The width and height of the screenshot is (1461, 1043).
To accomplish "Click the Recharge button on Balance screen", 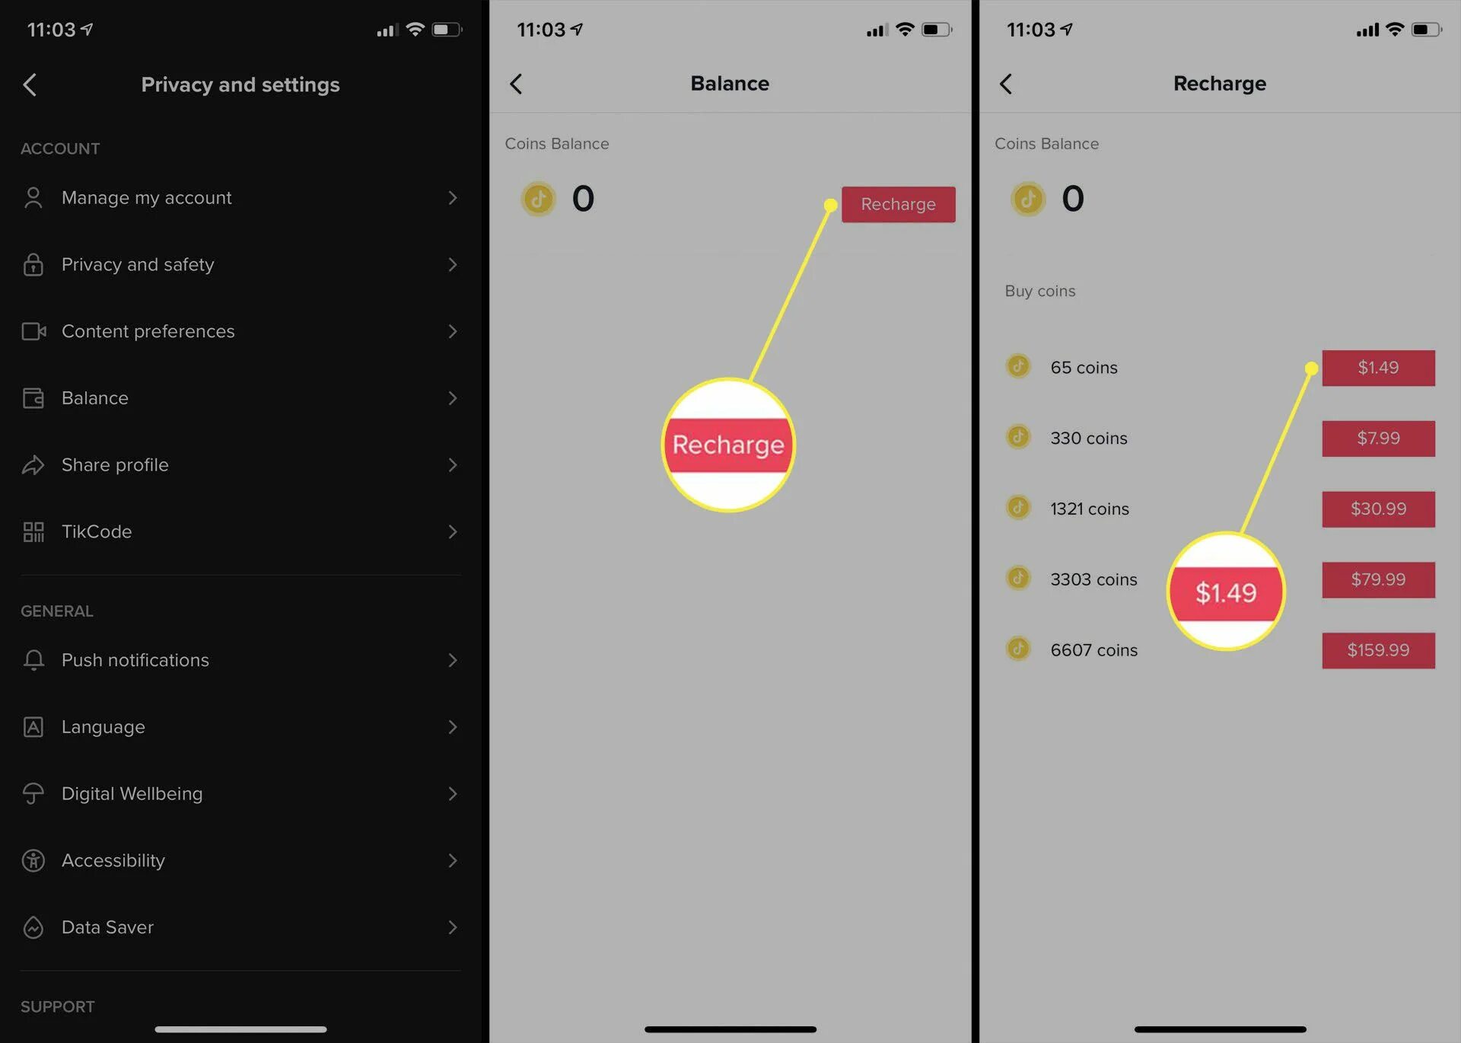I will tap(898, 203).
